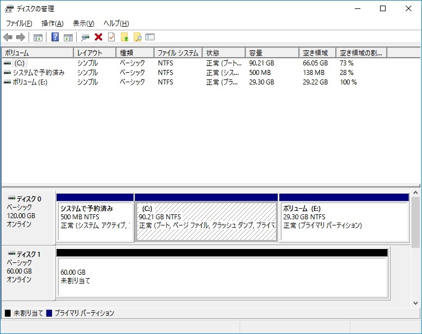Viewport: 422px width, 334px height.
Task: Click the ディスク 0 disk icon
Action: 12,198
